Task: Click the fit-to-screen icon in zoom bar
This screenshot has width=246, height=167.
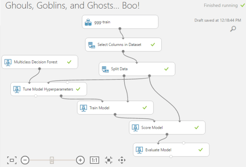Action: 12,160
